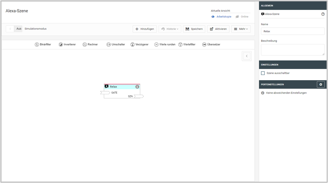Click the Aktivieren button
The image size is (328, 183).
[218, 29]
